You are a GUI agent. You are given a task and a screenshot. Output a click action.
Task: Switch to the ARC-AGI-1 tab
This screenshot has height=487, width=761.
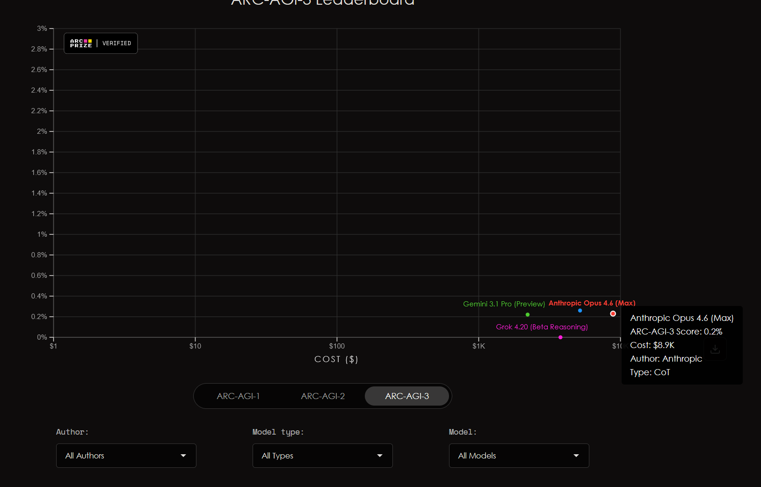pyautogui.click(x=238, y=396)
